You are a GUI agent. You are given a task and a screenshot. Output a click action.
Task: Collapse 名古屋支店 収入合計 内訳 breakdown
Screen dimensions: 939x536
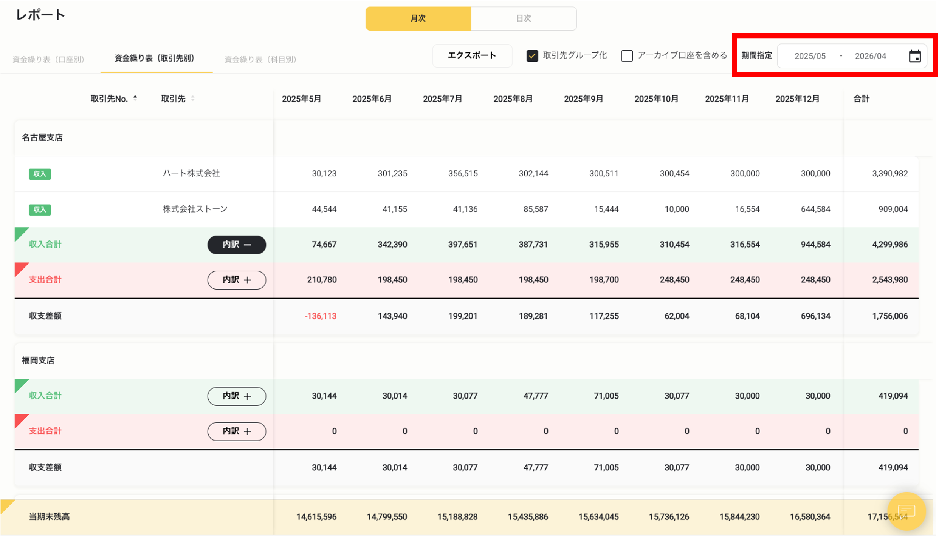(237, 245)
